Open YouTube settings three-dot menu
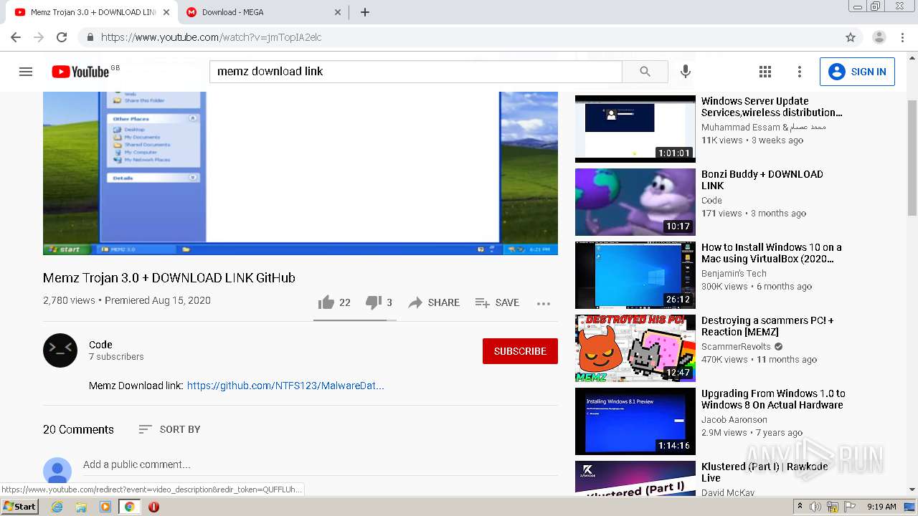 click(800, 72)
